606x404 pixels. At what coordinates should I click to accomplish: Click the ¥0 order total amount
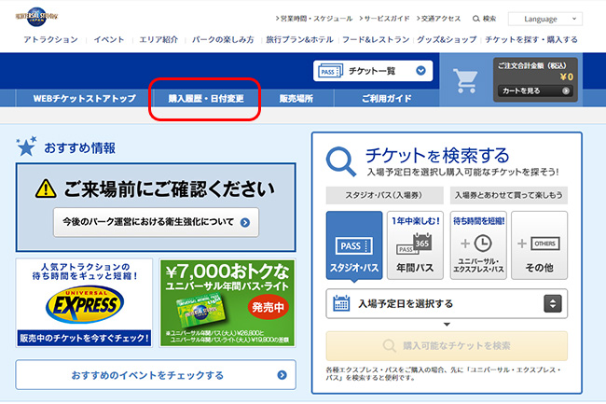567,77
